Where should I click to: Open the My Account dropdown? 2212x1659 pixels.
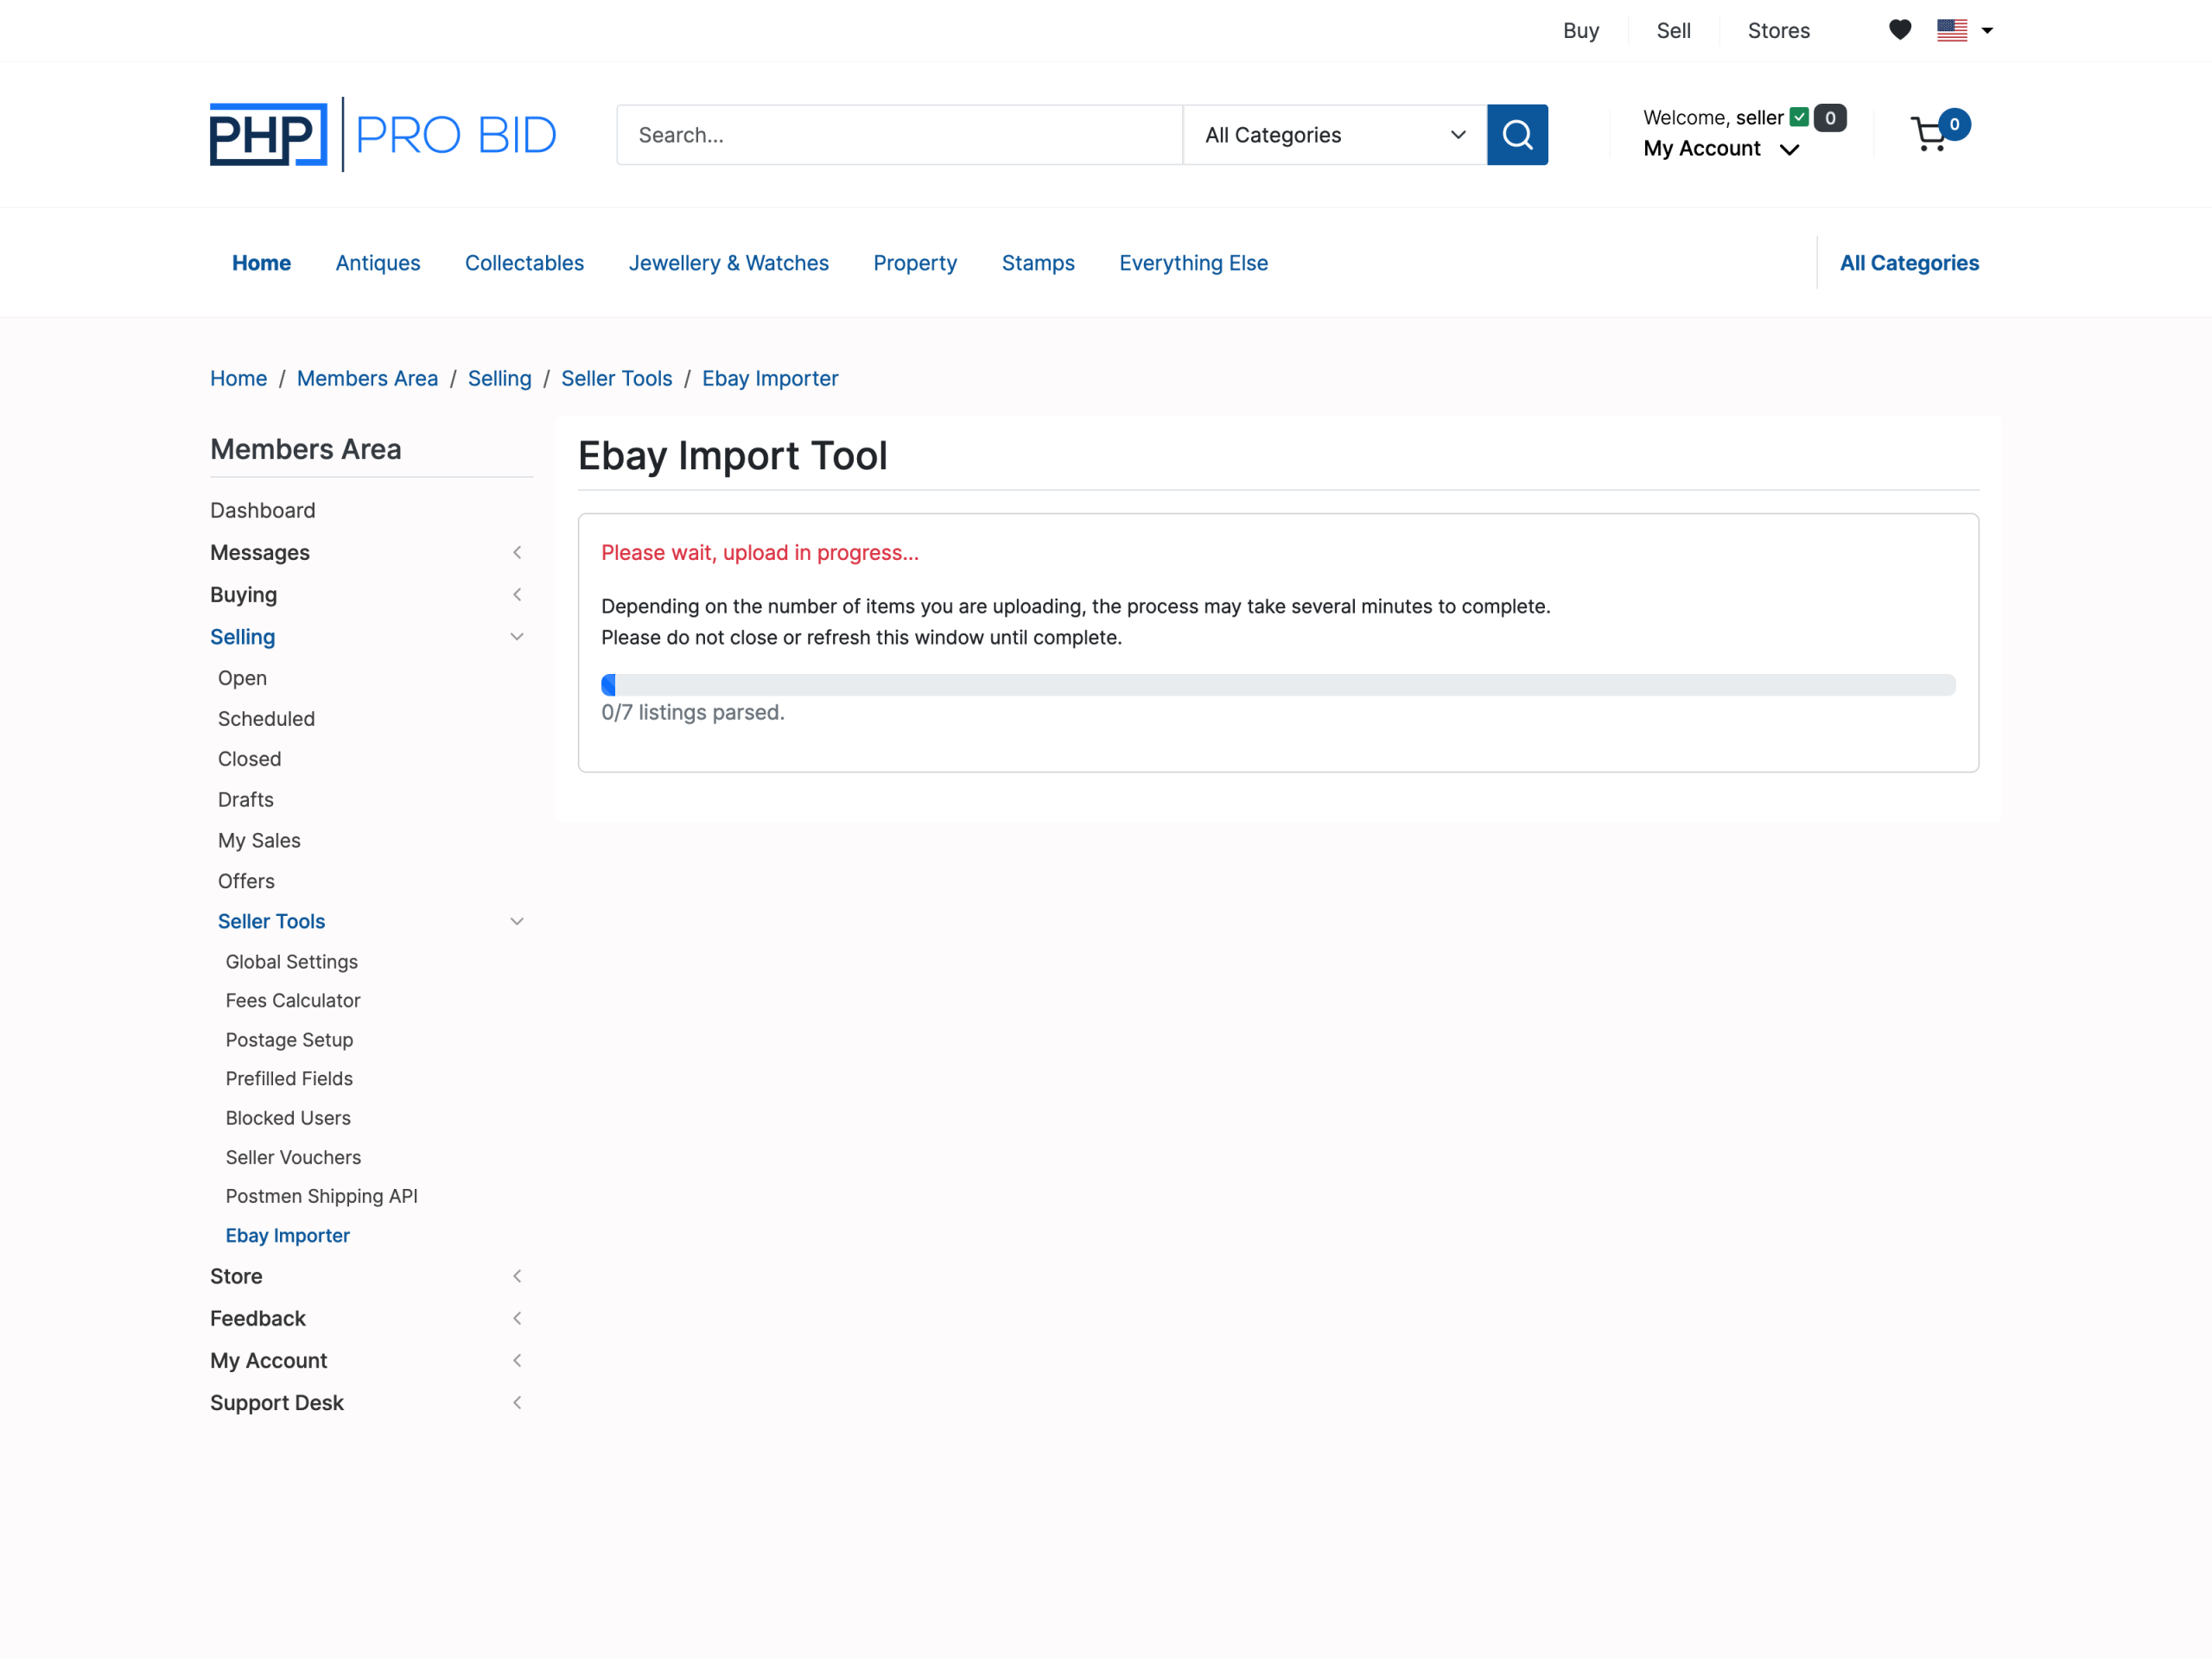click(x=1720, y=149)
